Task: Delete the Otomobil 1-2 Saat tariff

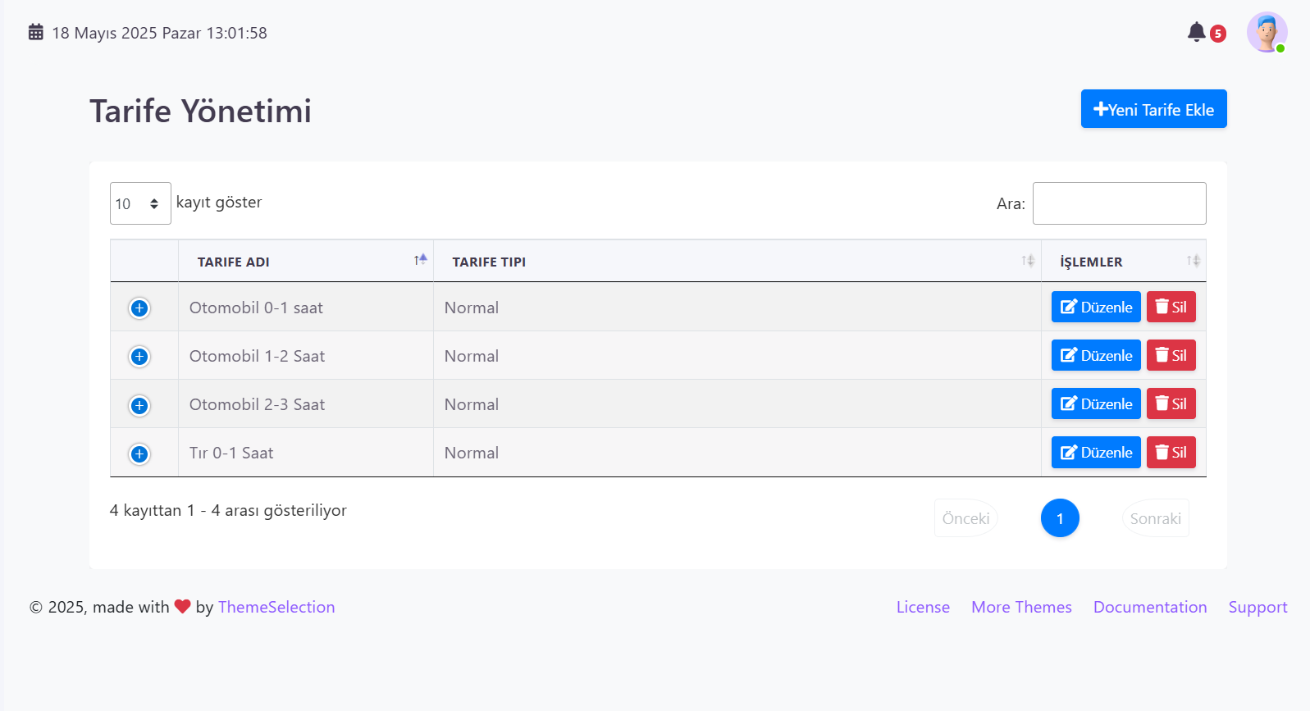Action: (x=1171, y=356)
